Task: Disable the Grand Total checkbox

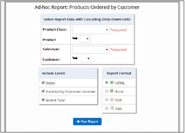Action: click(x=43, y=99)
